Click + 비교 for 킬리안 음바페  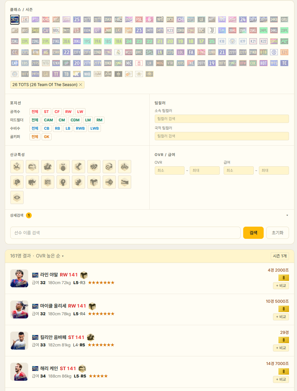pos(281,348)
